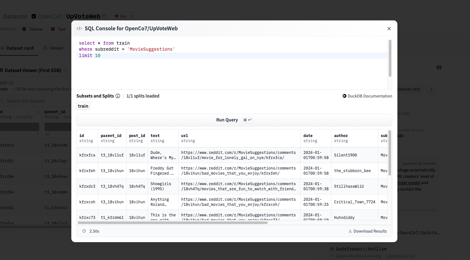This screenshot has width=470, height=260.
Task: Select the train split chip
Action: pos(83,106)
